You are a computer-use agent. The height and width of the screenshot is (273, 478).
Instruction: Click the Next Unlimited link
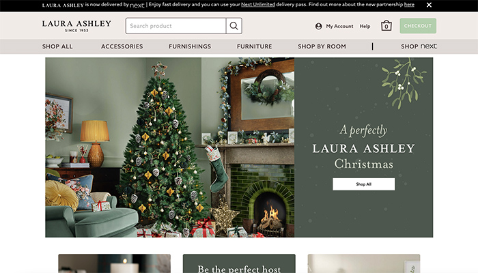coord(258,5)
